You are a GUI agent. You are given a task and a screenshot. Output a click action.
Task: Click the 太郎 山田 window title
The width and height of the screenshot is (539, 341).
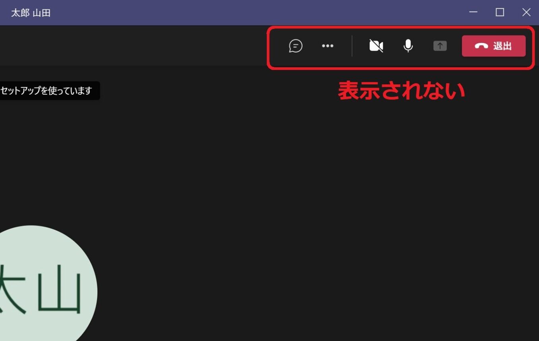pos(31,13)
